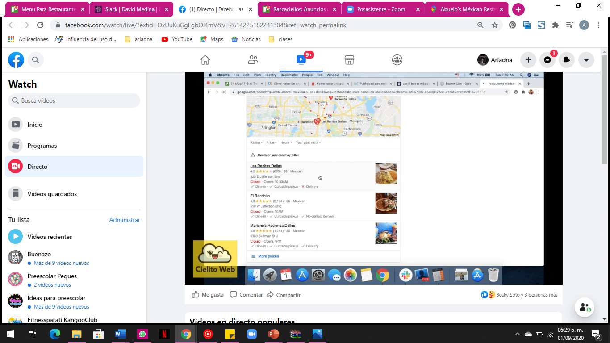This screenshot has height=343, width=610.
Task: Open clases bookmarks folder
Action: pyautogui.click(x=280, y=39)
